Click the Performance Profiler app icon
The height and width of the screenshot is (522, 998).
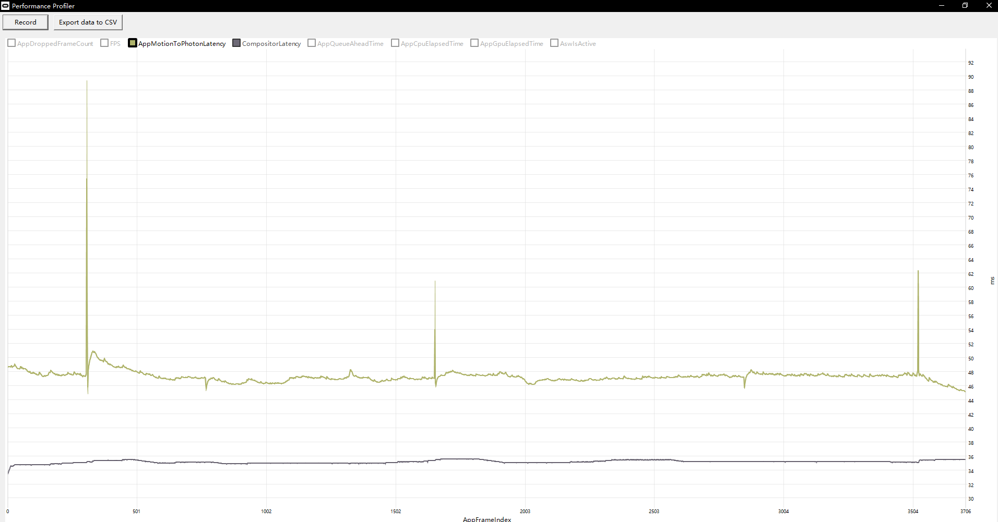tap(5, 6)
